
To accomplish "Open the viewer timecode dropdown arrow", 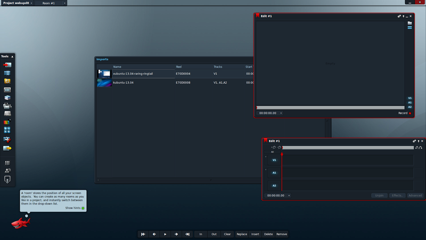I will pyautogui.click(x=281, y=113).
